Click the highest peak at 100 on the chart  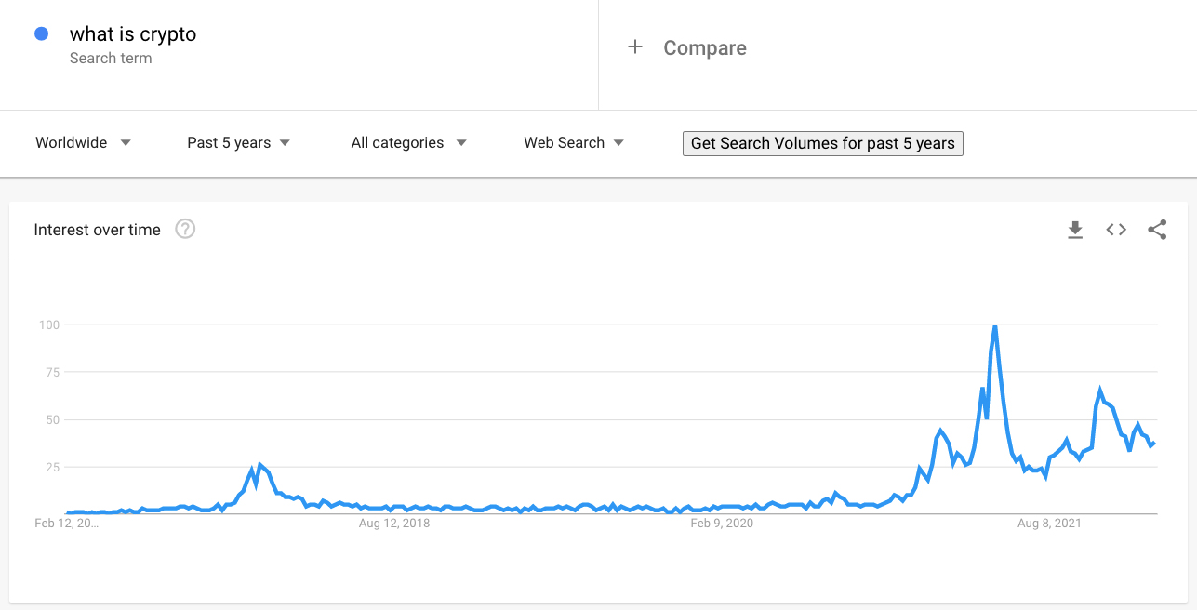tap(995, 325)
